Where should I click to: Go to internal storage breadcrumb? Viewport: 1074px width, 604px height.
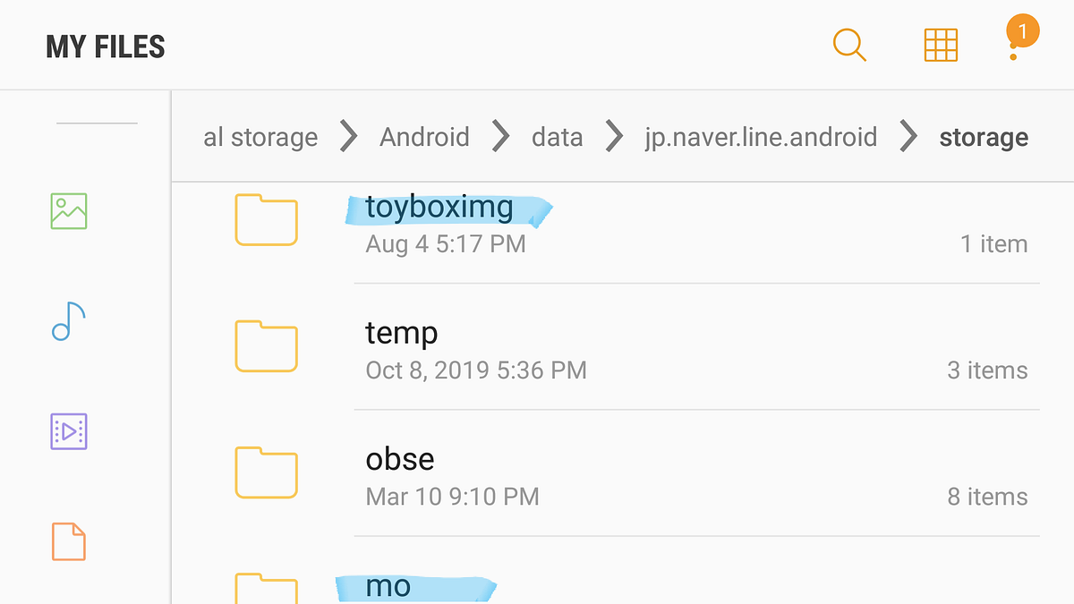pyautogui.click(x=260, y=137)
